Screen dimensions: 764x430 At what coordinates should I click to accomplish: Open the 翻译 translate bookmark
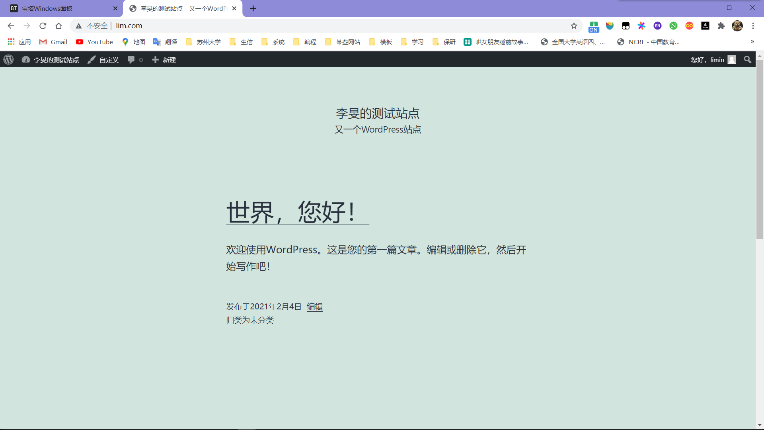coord(165,42)
